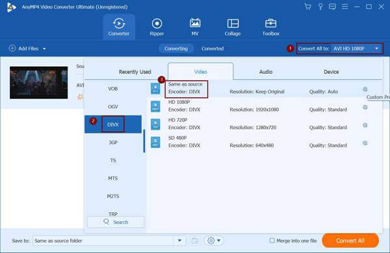Select the Recently Used tab
390x253 pixels.
tap(135, 72)
